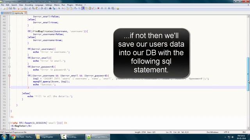
Task: Click the Close document toolbar icon
Action: [x=18, y=8]
